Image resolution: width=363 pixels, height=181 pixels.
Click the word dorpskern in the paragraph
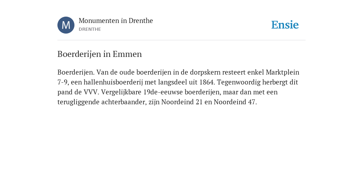pyautogui.click(x=205, y=72)
